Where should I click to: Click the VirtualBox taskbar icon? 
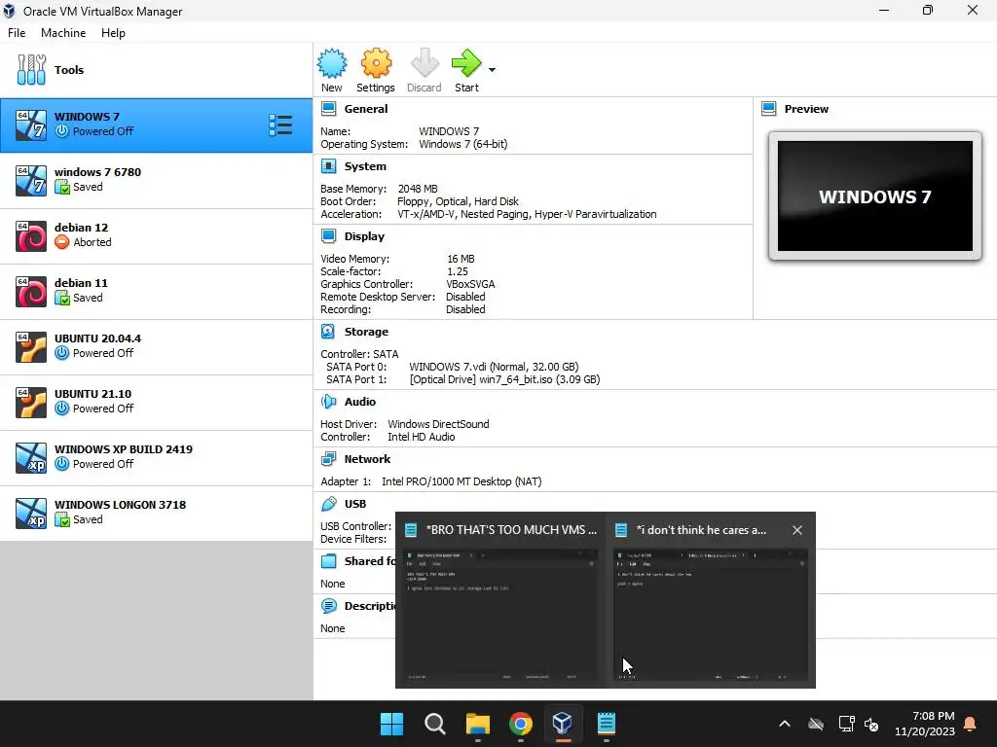click(x=563, y=724)
